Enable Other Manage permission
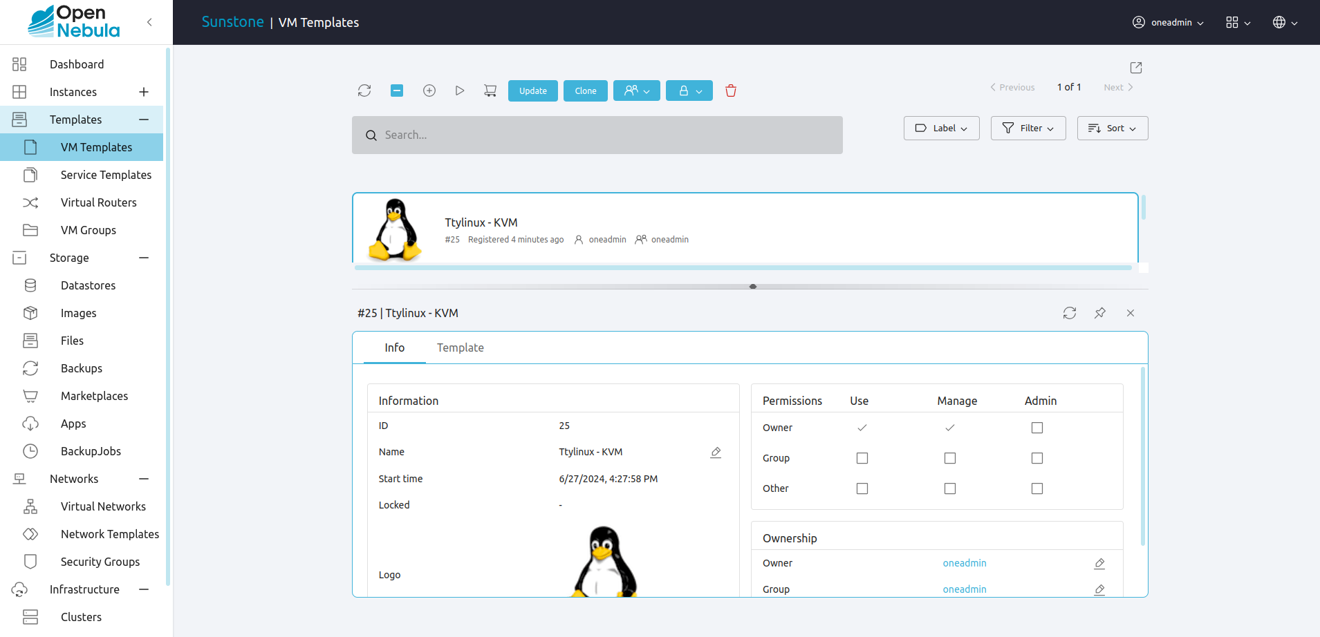 point(950,488)
